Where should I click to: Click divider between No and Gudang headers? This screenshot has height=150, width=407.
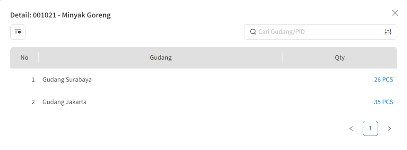coord(39,57)
